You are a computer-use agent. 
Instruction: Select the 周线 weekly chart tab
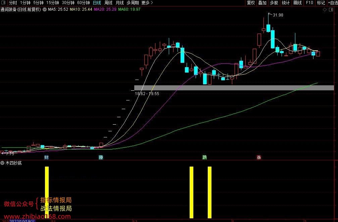(x=108, y=3)
